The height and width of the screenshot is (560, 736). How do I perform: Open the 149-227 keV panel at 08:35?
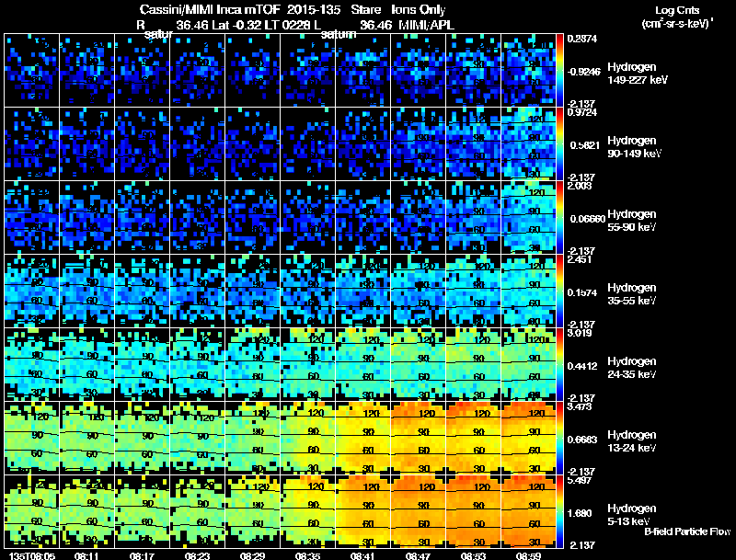click(307, 70)
